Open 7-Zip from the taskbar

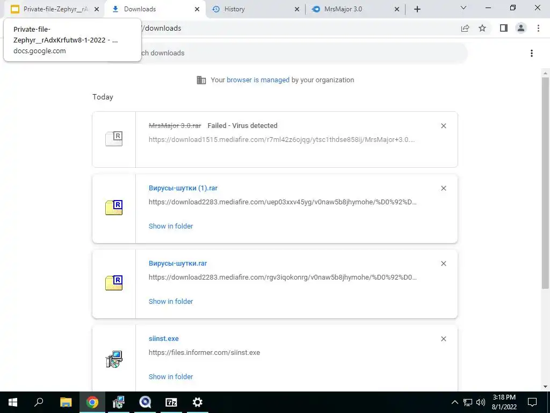[x=171, y=402]
